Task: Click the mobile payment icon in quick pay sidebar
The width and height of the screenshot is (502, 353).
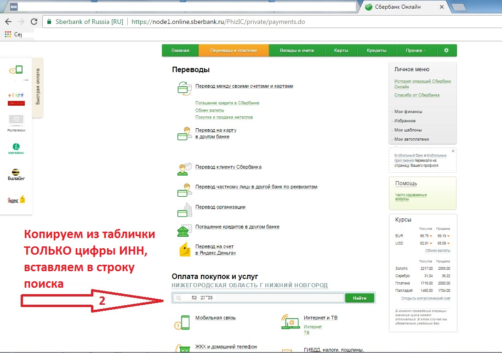Action: [16, 69]
